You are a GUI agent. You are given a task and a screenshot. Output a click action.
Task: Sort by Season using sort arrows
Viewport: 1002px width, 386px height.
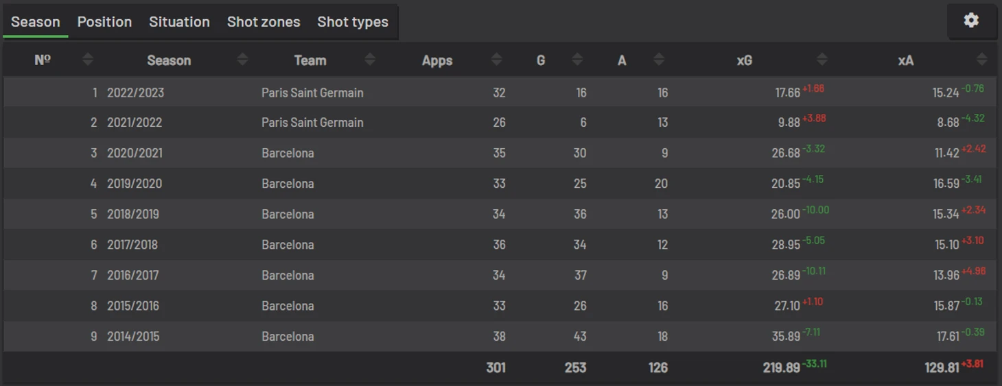tap(242, 60)
